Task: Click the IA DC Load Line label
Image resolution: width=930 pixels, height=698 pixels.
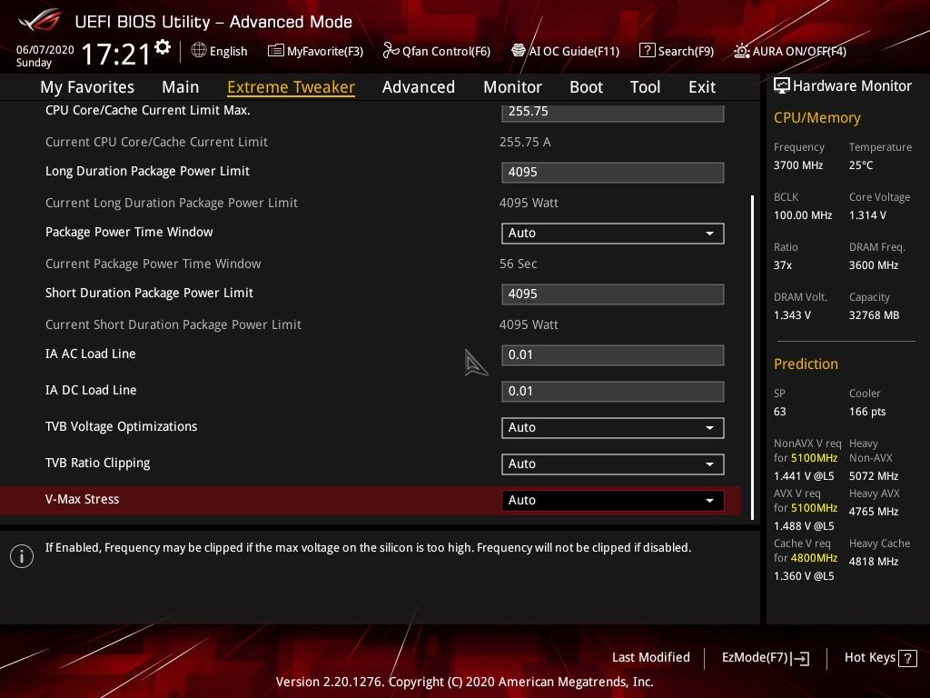Action: 91,390
